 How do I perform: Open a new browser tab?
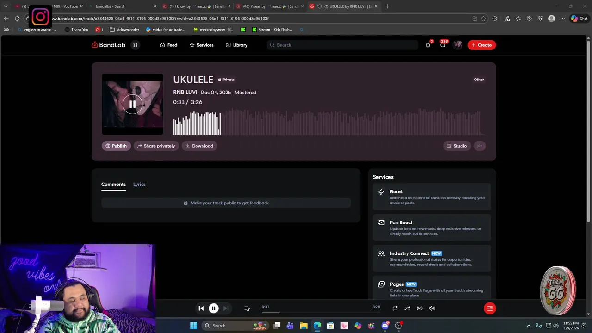coord(387,6)
